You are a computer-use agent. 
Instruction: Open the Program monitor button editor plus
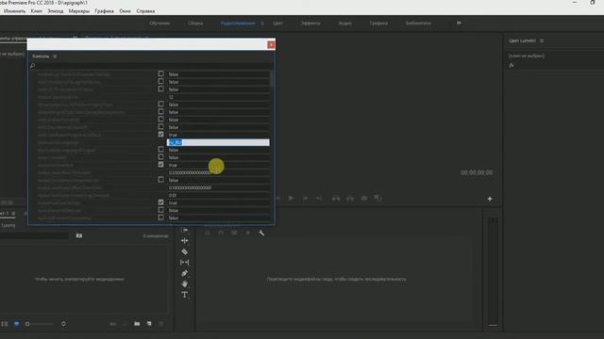coord(490,199)
